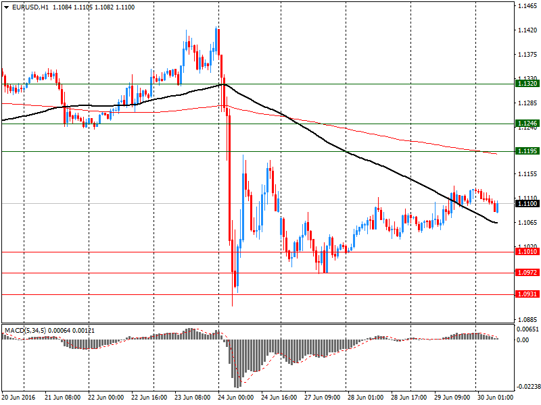Viewport: 541px width, 405px height.
Task: Click the 23 Jun 08:00 time label
Action: (192, 398)
